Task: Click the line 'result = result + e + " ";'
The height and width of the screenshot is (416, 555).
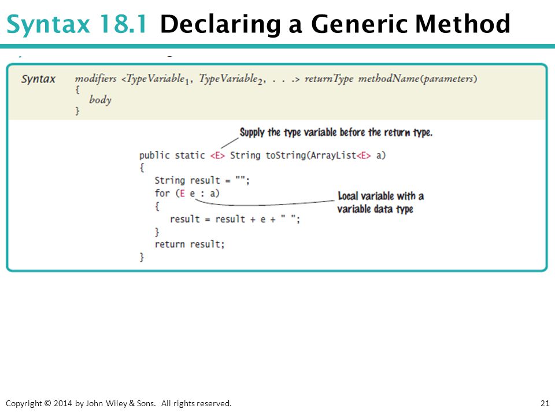Action: tap(235, 219)
